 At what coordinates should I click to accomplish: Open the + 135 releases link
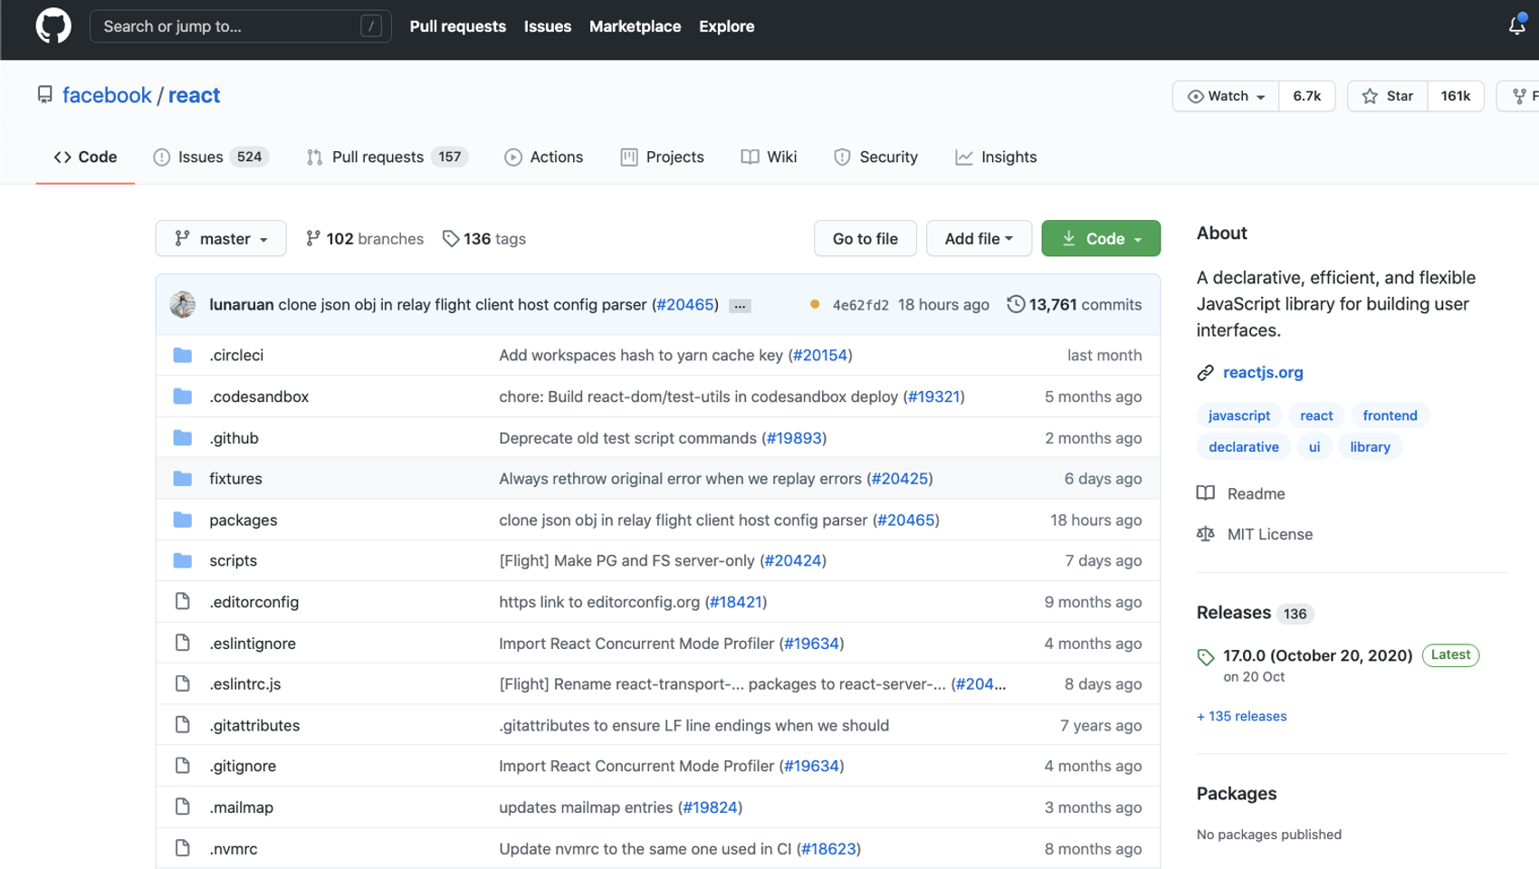(x=1241, y=716)
